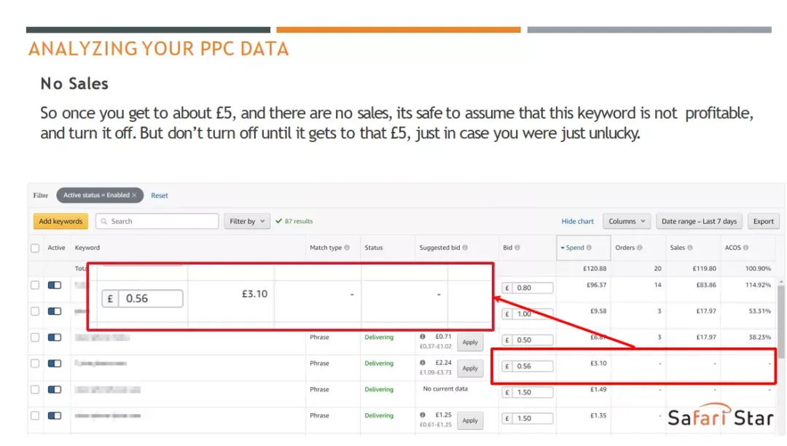Toggle the Active switch on the £0.71 suggested bid row
The width and height of the screenshot is (787, 446).
pos(55,337)
